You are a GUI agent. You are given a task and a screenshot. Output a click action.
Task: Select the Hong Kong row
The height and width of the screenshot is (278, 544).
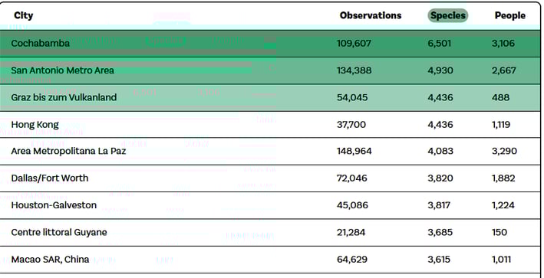click(270, 124)
